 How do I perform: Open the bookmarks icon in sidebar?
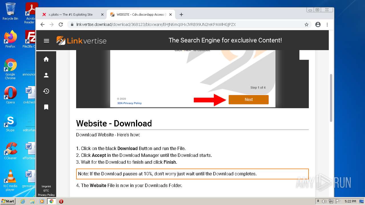tap(46, 107)
